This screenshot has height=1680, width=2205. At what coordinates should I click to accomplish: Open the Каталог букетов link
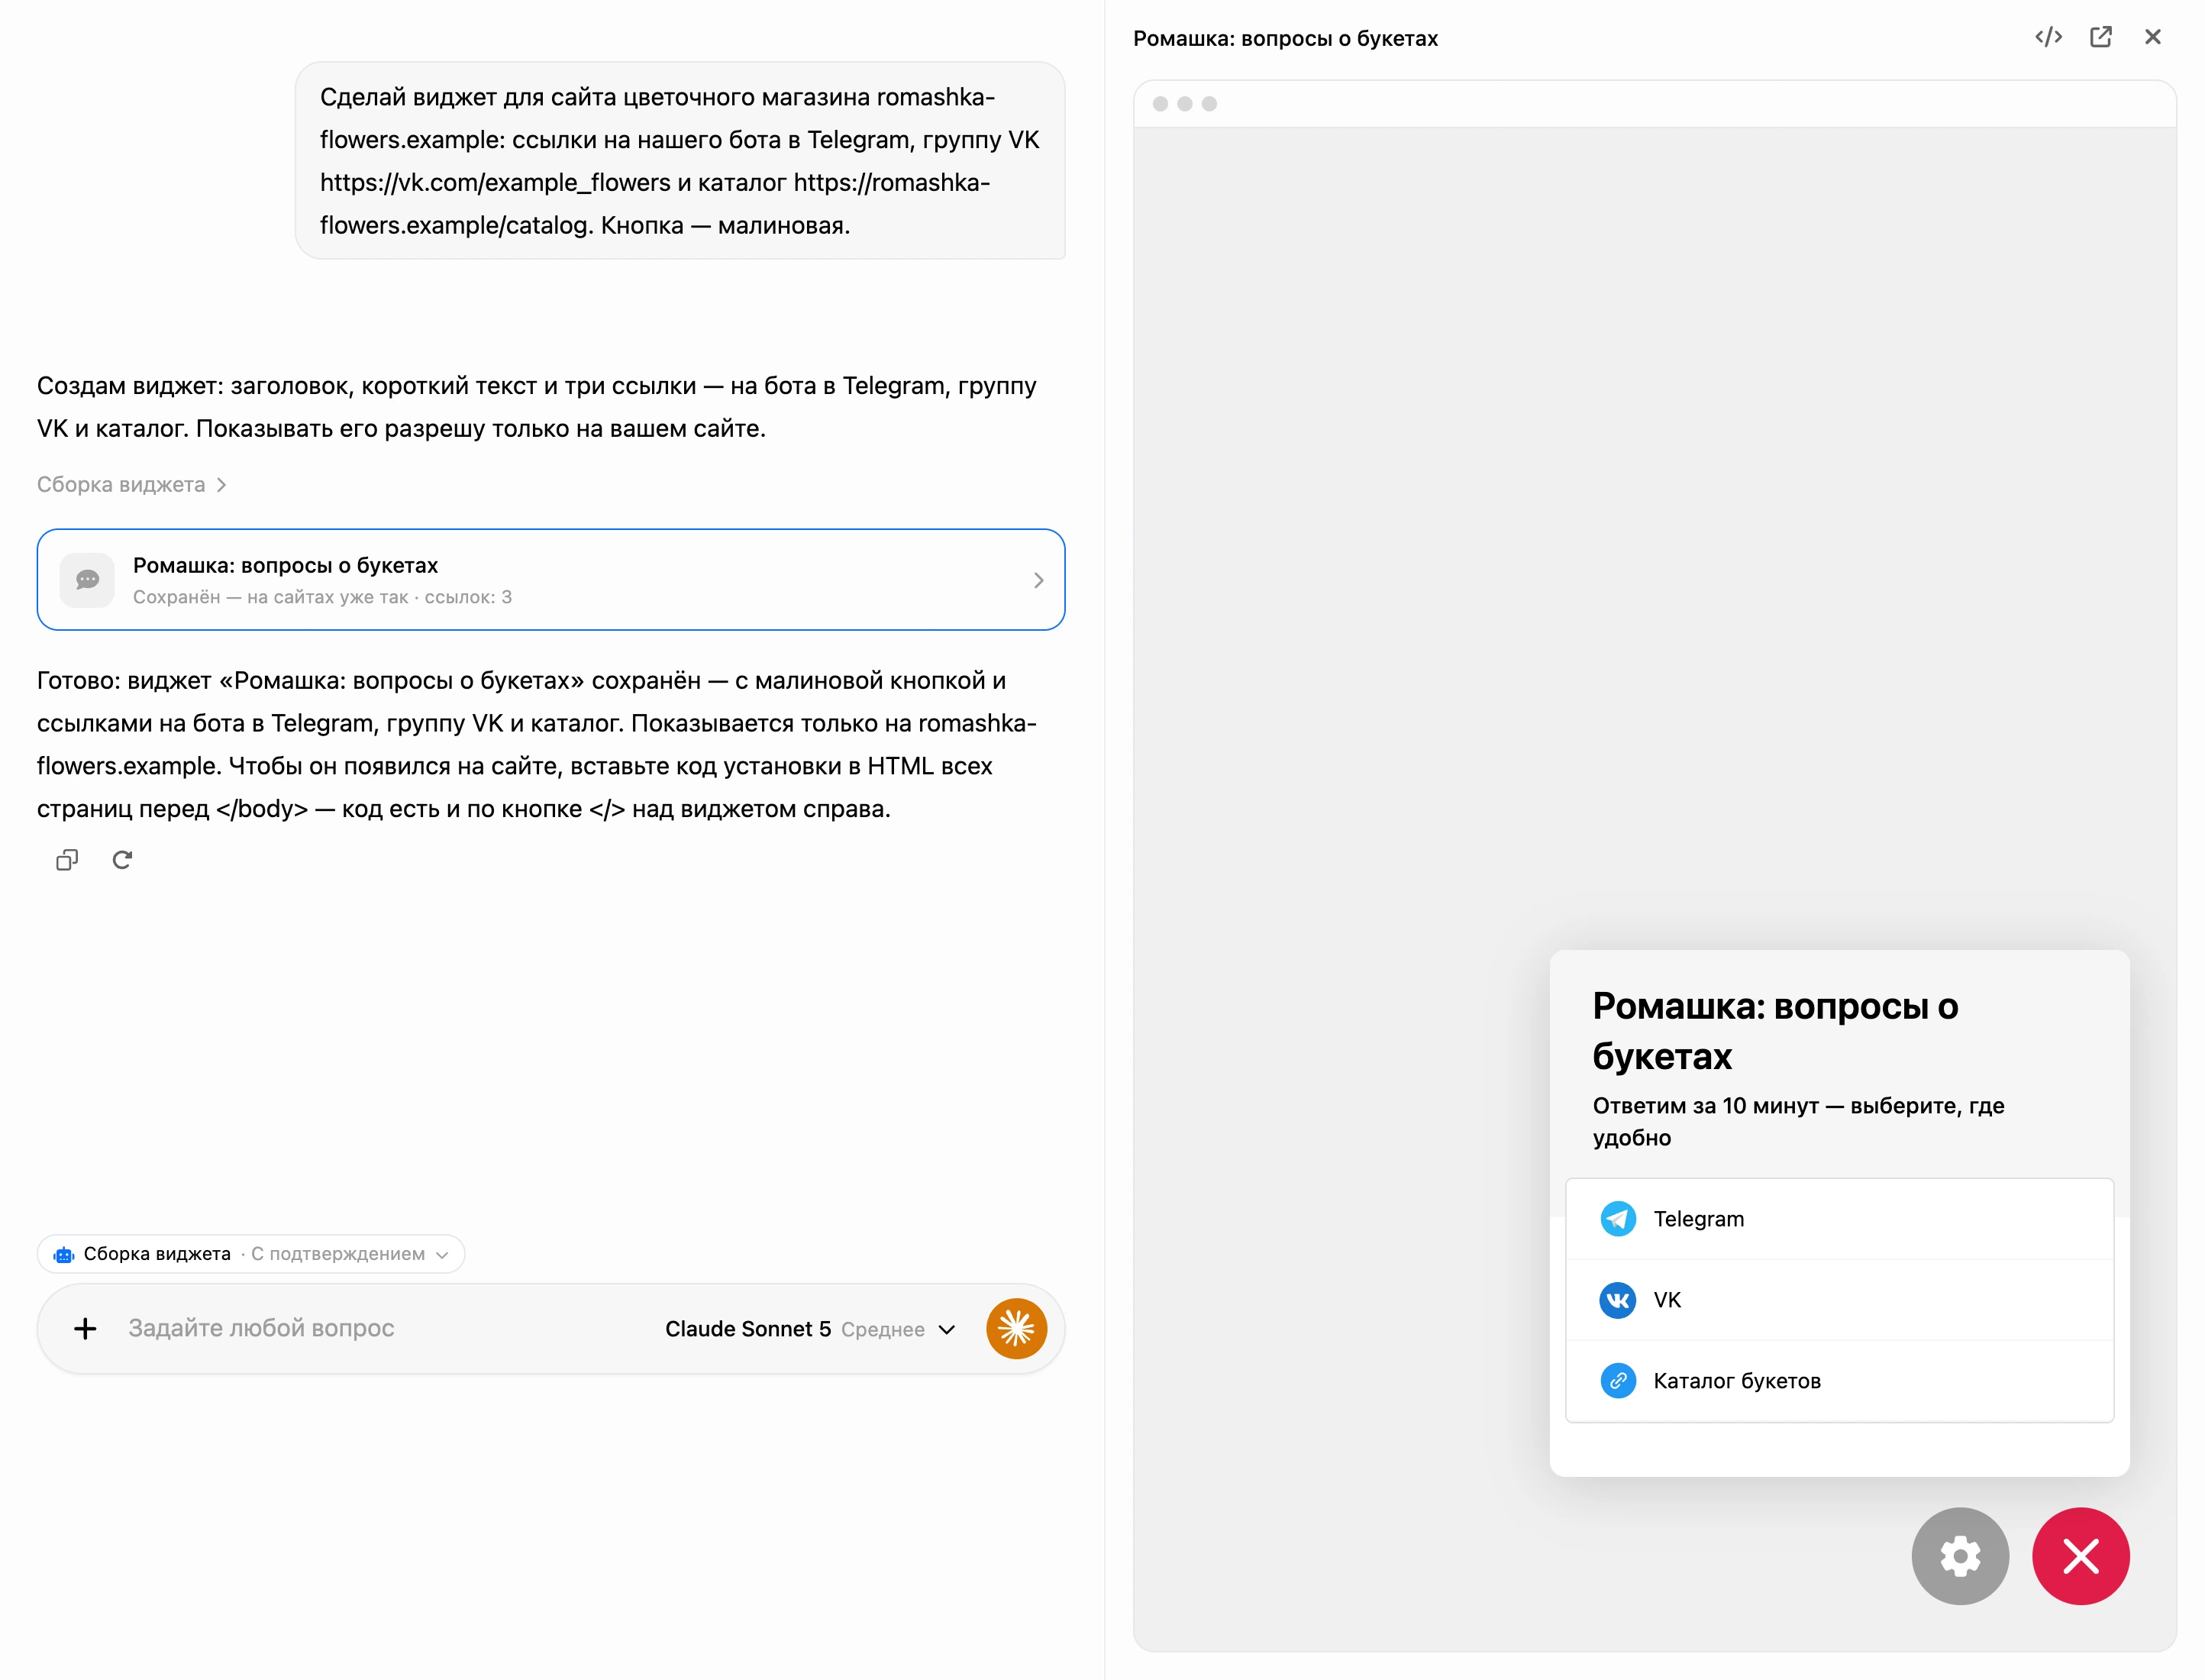click(x=1839, y=1380)
